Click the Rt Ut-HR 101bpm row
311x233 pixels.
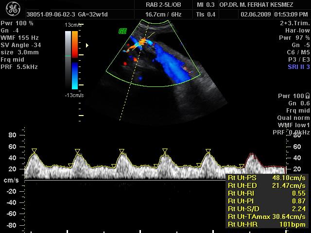tap(266, 224)
